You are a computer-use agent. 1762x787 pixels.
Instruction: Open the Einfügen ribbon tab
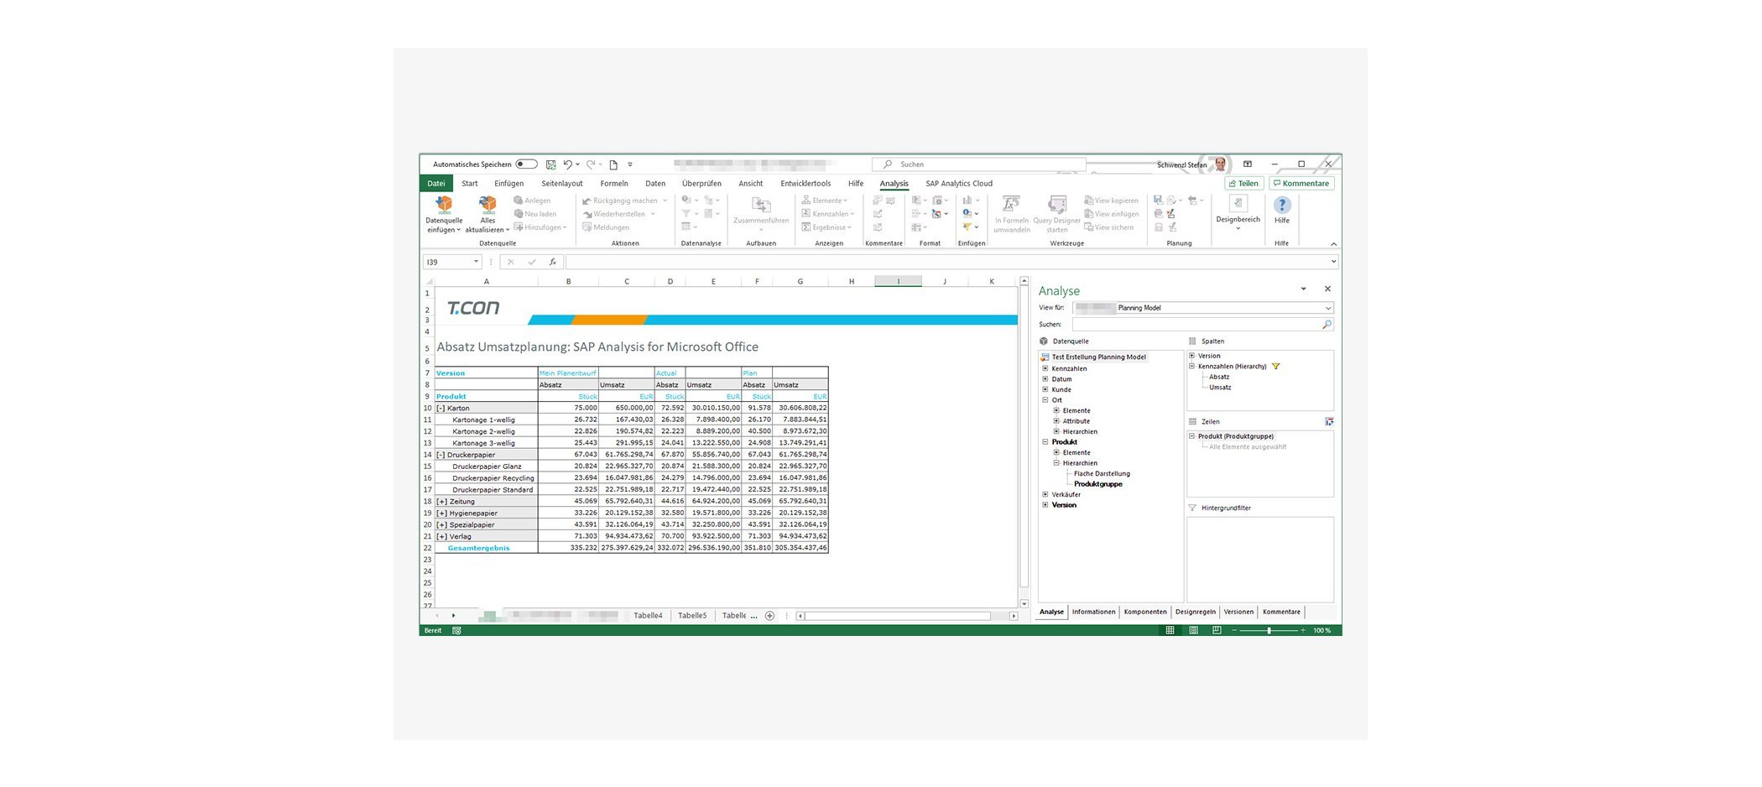coord(508,183)
